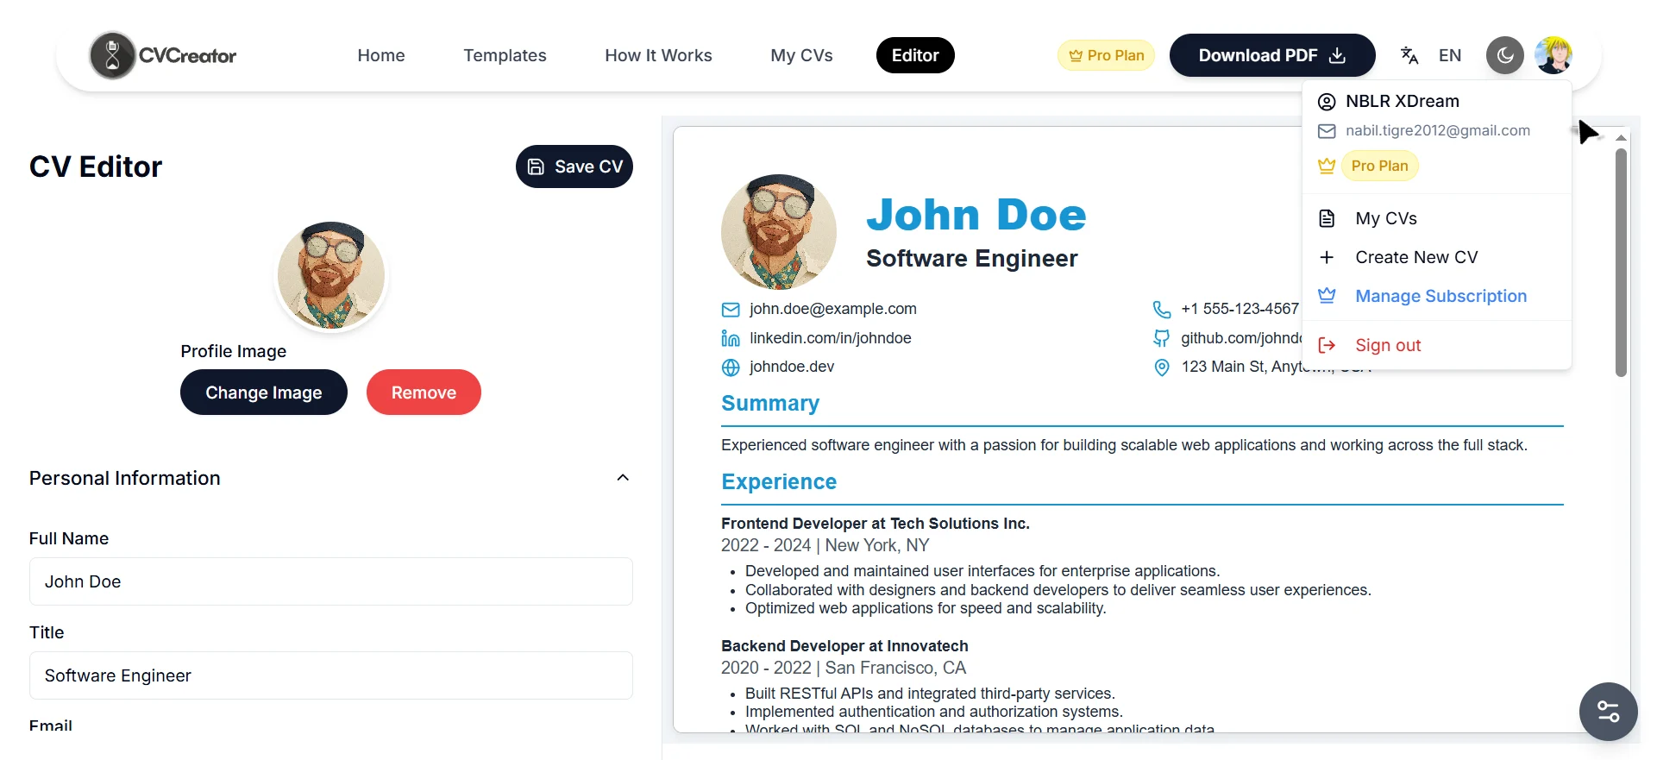
Task: Open How It Works page
Action: click(x=658, y=55)
